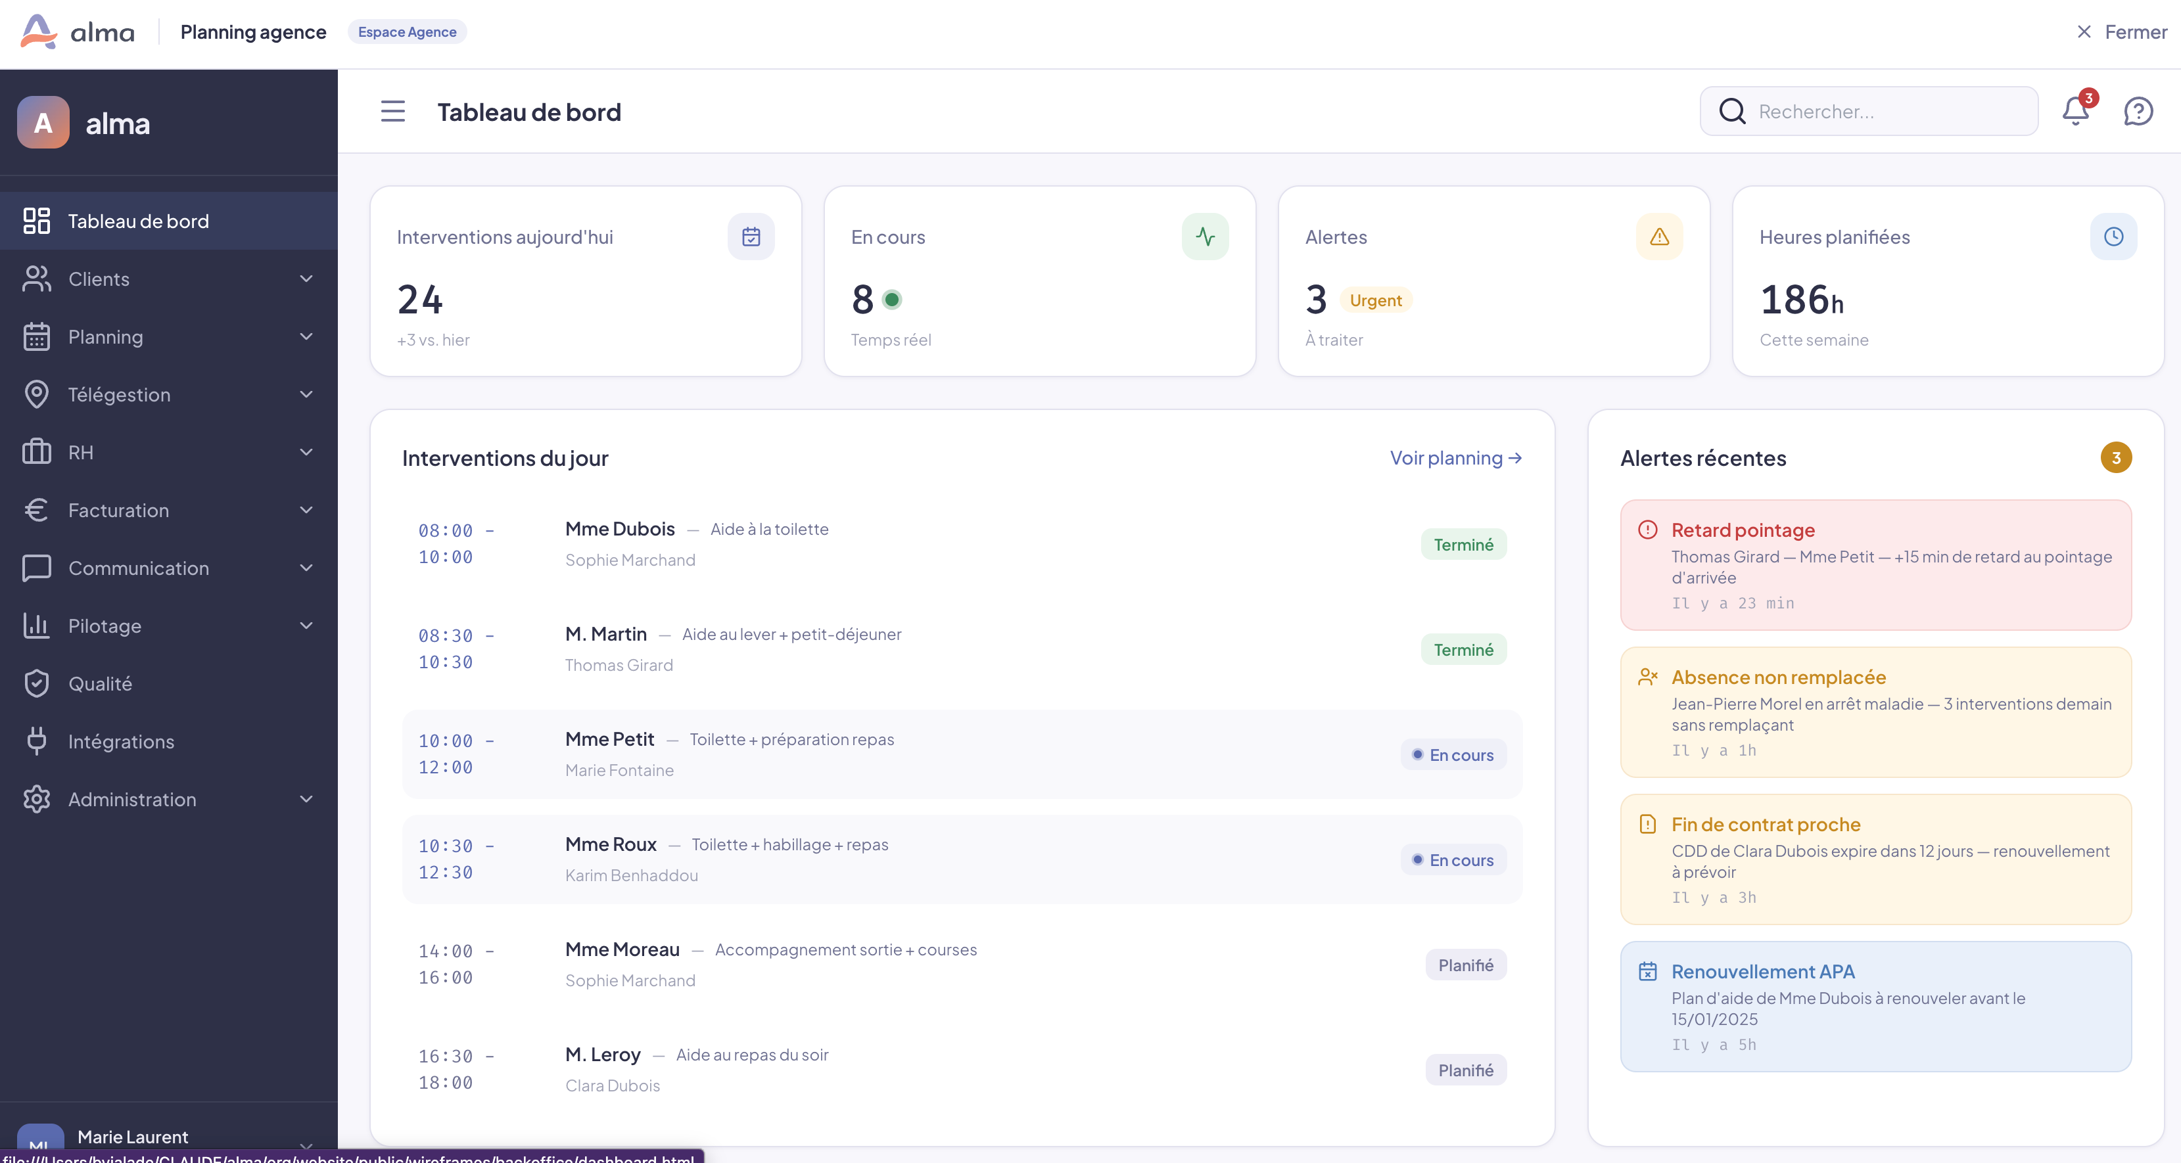The image size is (2181, 1163).
Task: Click the Urgent badge in Alertes card
Action: pyautogui.click(x=1375, y=300)
